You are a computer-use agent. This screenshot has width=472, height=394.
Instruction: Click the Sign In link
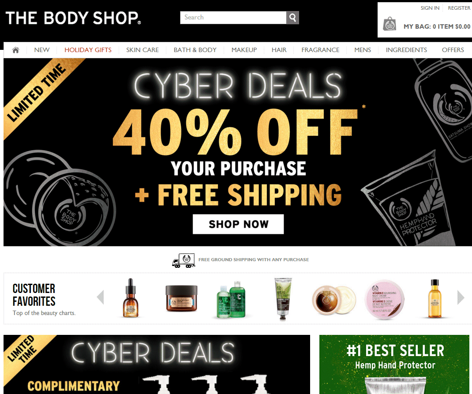pyautogui.click(x=430, y=8)
